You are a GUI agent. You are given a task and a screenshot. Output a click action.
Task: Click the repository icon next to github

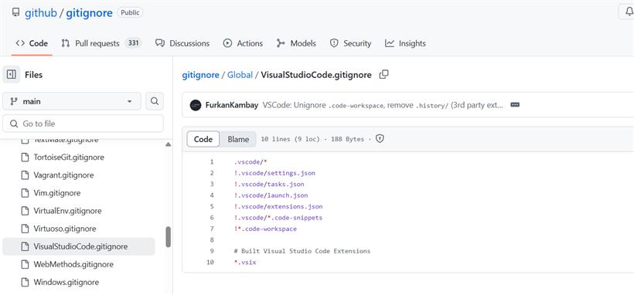point(15,12)
